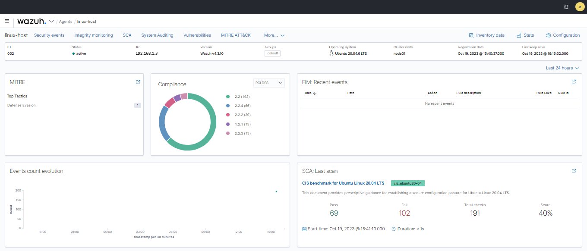This screenshot has height=251, width=587.
Task: Click the Rule description column header
Action: (x=468, y=93)
